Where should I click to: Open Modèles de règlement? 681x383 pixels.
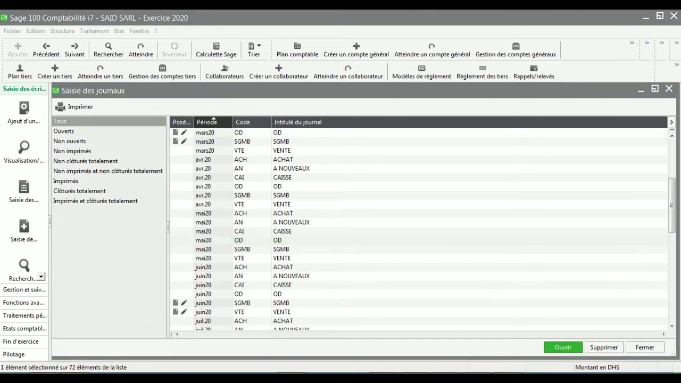tap(421, 72)
